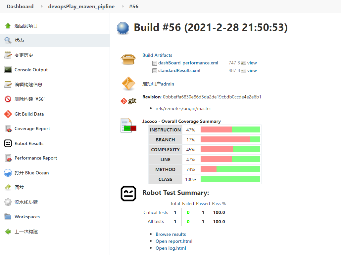Image resolution: width=341 pixels, height=255 pixels.
Task: Click the INSTRUCTION coverage bar
Action: 230,129
